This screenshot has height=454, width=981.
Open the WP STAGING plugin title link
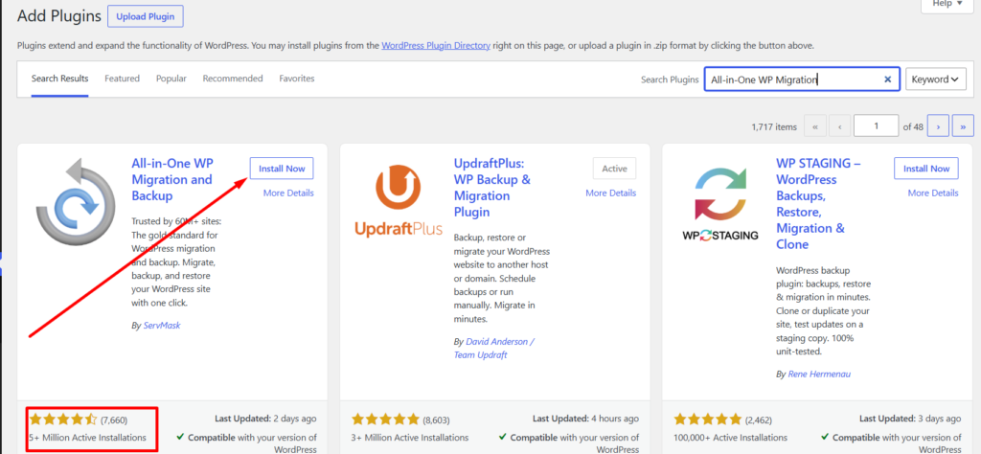coord(818,204)
